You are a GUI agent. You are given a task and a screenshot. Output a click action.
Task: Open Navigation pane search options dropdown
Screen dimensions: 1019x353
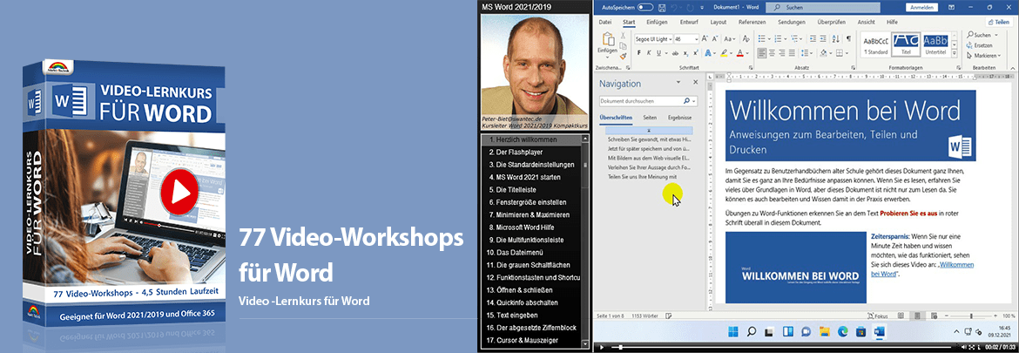(694, 101)
